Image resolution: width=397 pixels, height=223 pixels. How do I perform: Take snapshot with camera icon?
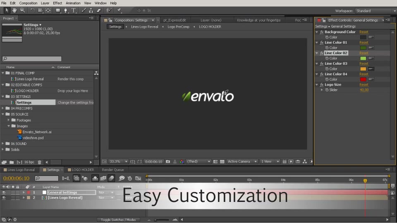tap(168, 161)
